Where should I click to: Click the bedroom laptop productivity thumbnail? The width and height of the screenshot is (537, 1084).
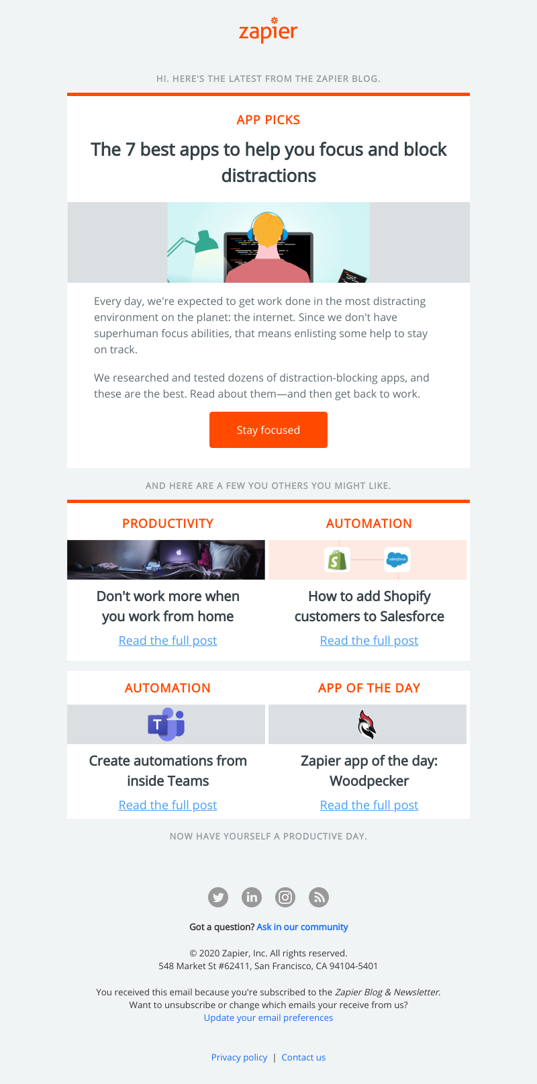[166, 559]
